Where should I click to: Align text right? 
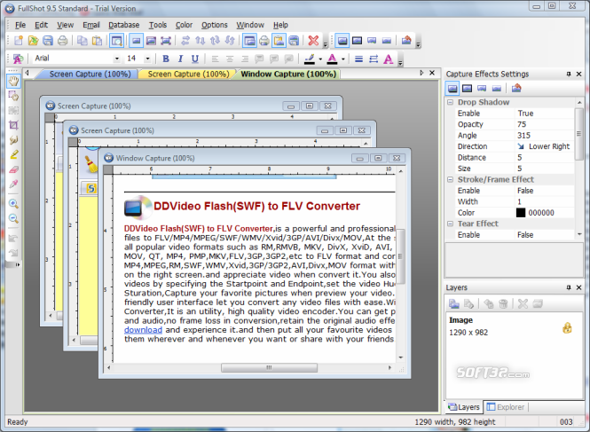pos(245,59)
